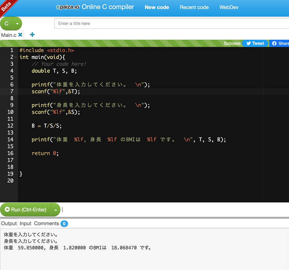Image resolution: width=289 pixels, height=270 pixels.
Task: Add a new file with plus icon
Action: click(x=32, y=35)
